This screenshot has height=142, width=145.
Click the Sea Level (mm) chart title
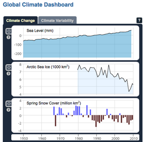pyautogui.click(x=40, y=31)
